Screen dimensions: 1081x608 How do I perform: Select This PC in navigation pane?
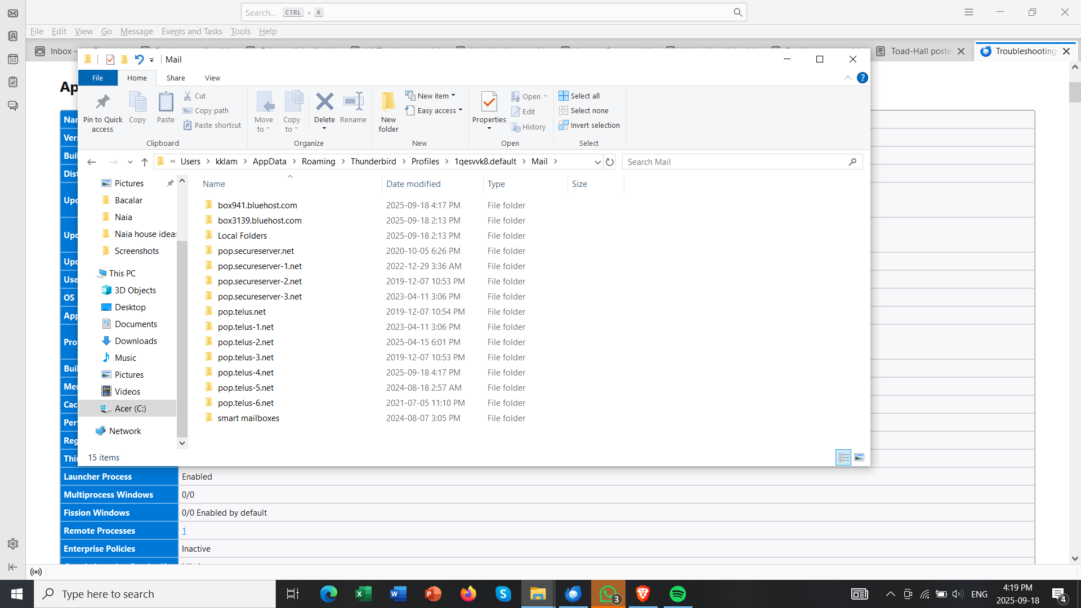point(122,274)
